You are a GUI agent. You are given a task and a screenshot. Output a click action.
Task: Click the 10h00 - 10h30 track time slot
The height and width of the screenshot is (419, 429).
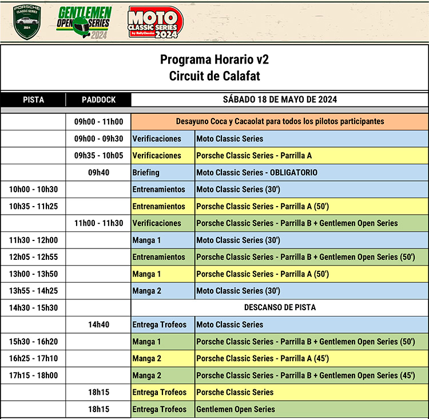tap(33, 189)
